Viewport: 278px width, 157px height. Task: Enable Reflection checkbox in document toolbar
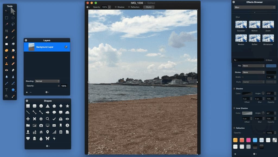(129, 7)
